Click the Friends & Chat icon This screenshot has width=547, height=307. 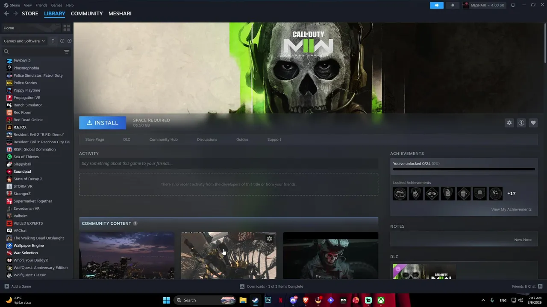[x=540, y=287]
